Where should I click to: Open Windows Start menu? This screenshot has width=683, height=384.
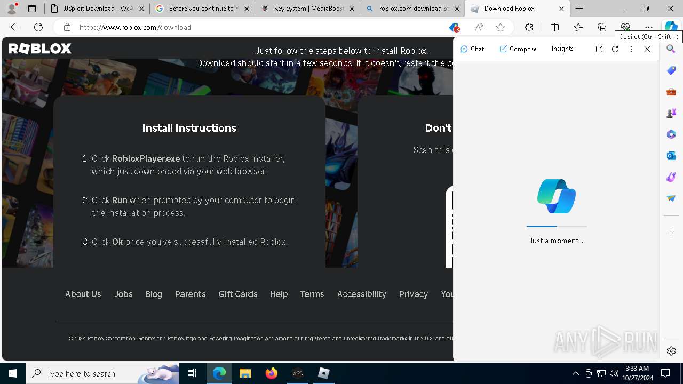tap(13, 373)
